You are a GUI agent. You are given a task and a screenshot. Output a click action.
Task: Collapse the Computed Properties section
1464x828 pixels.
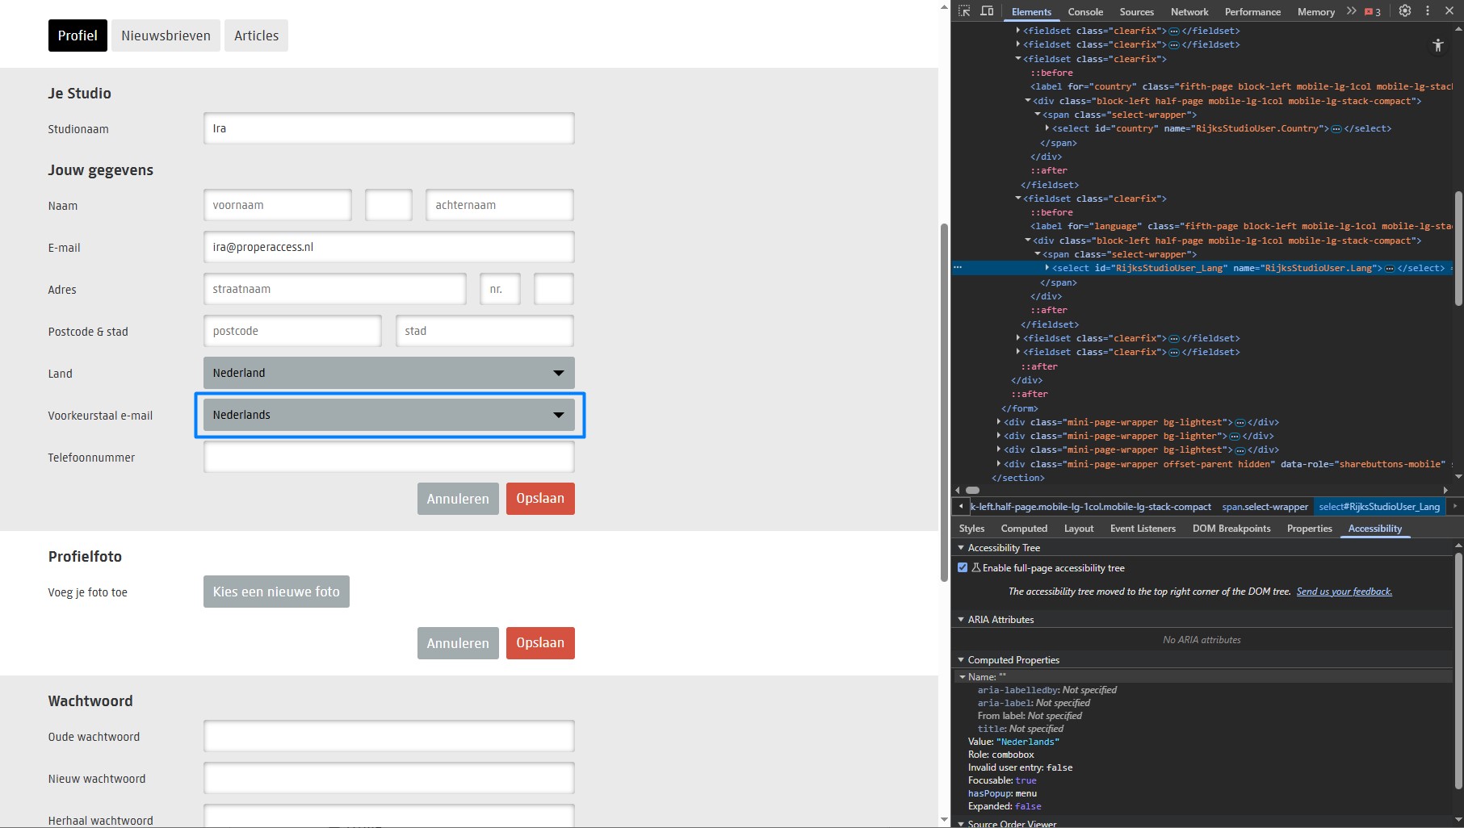(x=961, y=660)
